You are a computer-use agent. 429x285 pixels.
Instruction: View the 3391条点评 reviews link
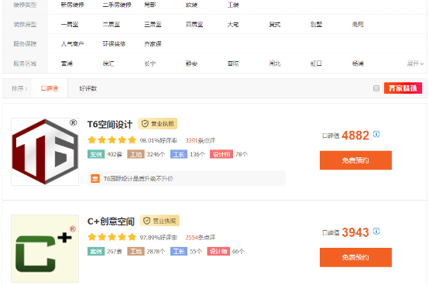tap(201, 140)
